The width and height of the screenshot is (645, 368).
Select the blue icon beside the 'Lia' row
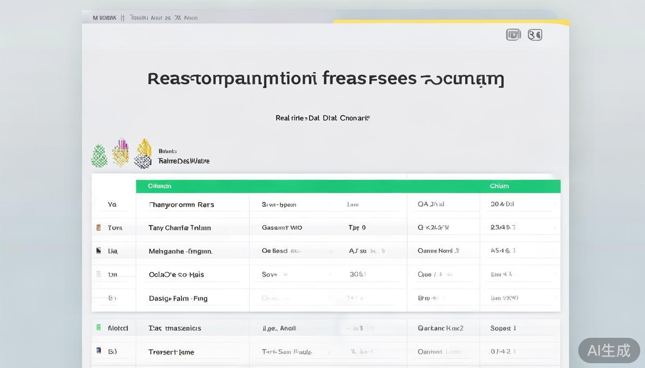(x=99, y=250)
